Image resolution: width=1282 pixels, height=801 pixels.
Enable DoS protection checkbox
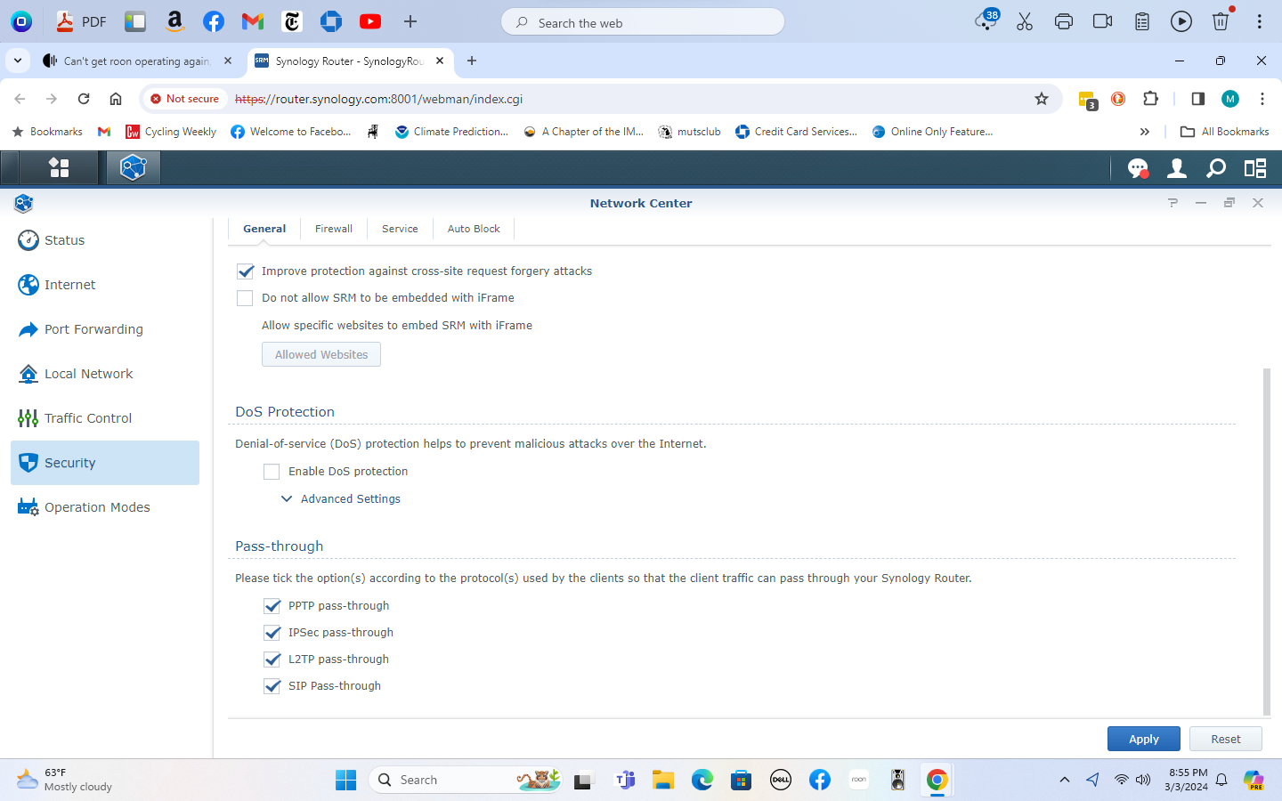pyautogui.click(x=272, y=472)
